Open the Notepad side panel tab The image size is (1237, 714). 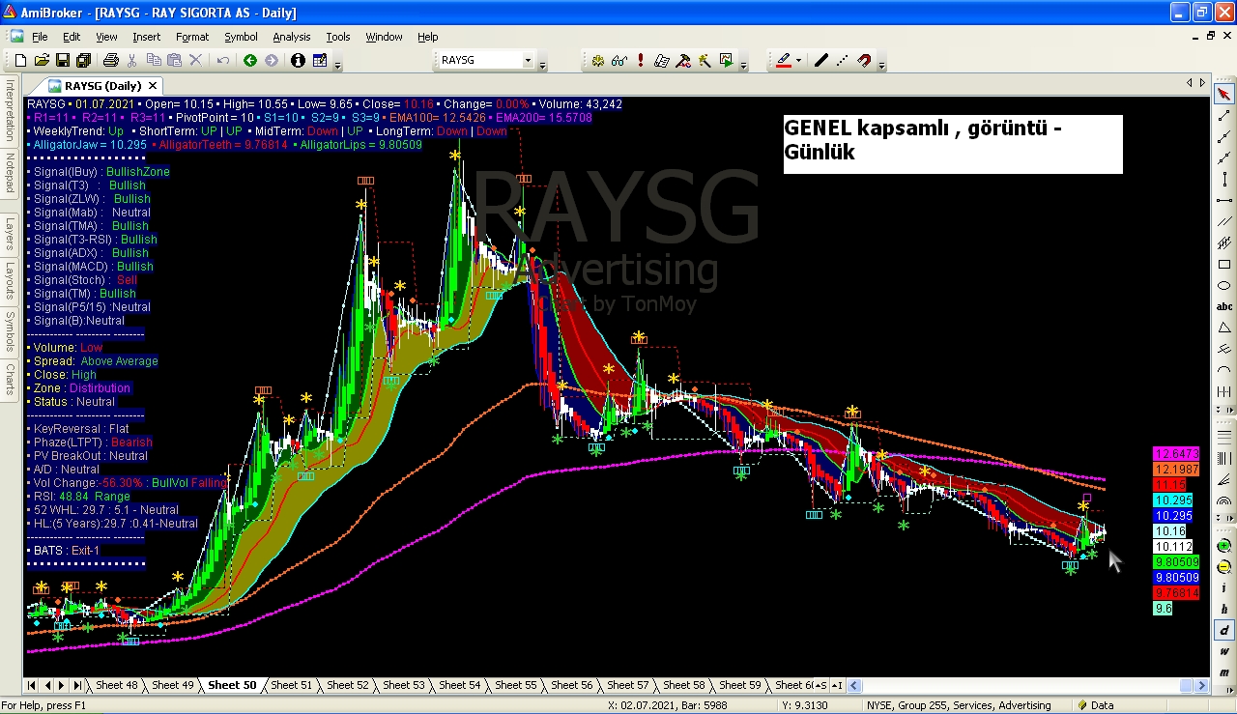pyautogui.click(x=10, y=173)
